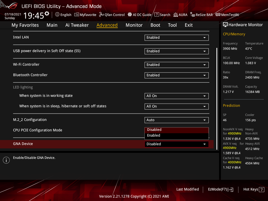The image size is (268, 201).
Task: Open the Intel LAN dropdown
Action: coord(176,37)
